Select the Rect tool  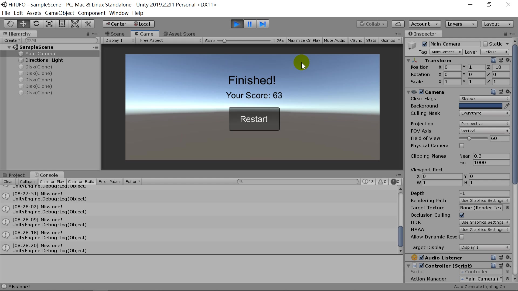click(x=62, y=24)
